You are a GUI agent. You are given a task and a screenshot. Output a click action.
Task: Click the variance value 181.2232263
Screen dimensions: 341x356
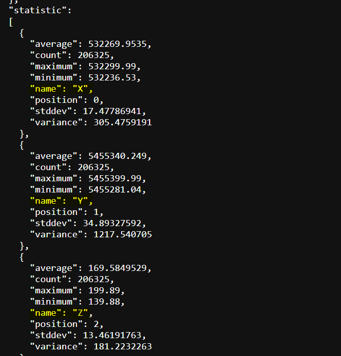click(123, 347)
